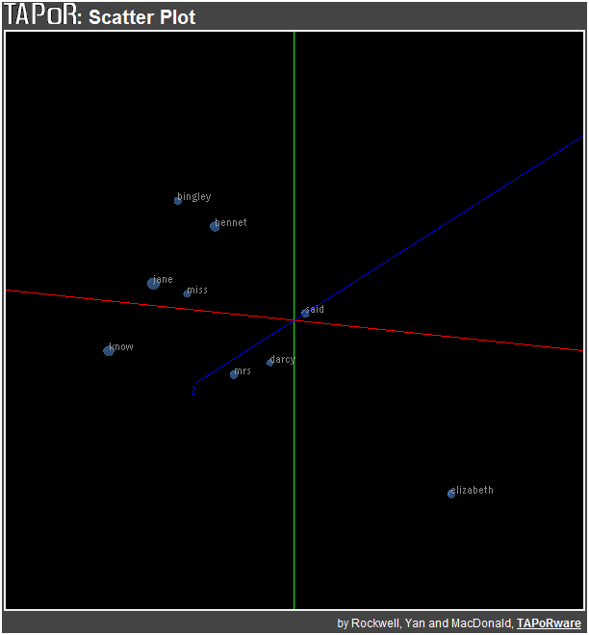The image size is (589, 635).
Task: Click the TAPoR Scatter Plot title
Action: pos(100,15)
